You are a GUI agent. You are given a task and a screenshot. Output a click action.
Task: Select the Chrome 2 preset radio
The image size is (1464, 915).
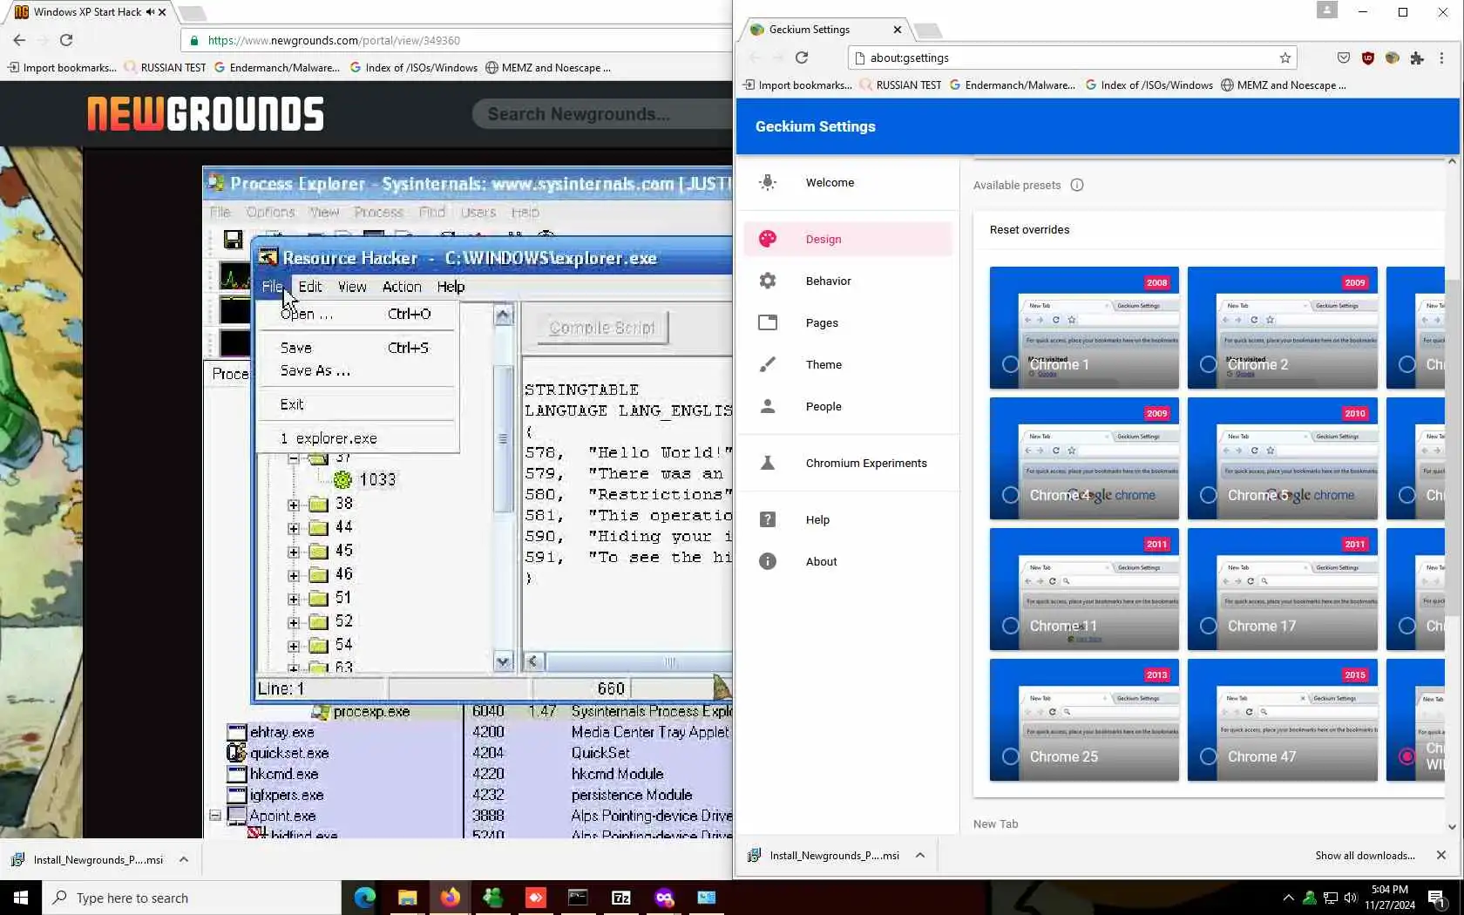1208,364
